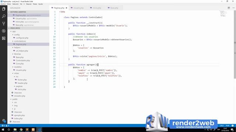Open the editor More Actions ellipsis
Viewport: 236px width, 132px height.
pyautogui.click(x=233, y=8)
